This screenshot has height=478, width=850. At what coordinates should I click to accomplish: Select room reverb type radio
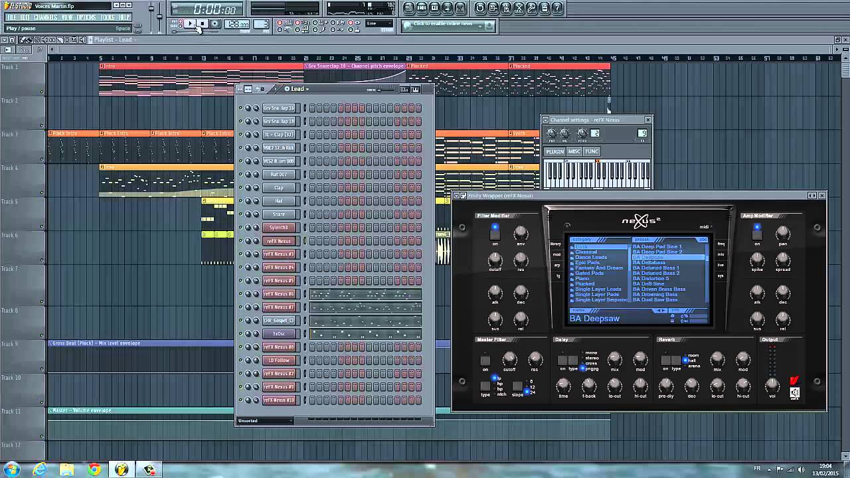(685, 355)
